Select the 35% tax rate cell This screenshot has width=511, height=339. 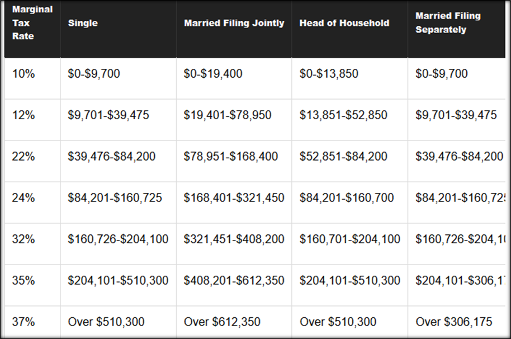23,281
